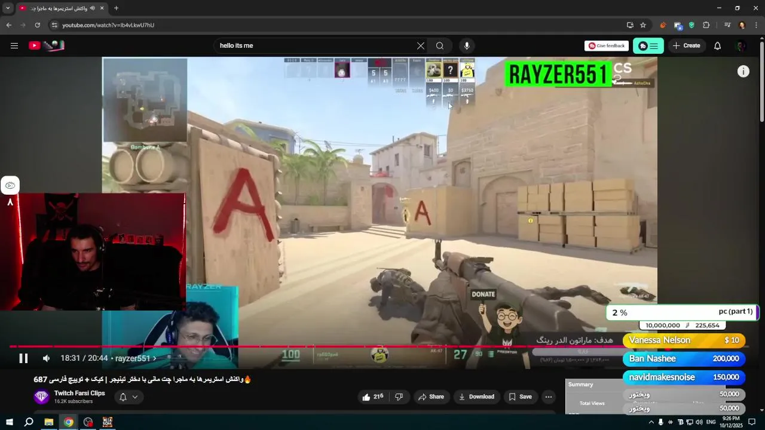Screen dimensions: 765x430
Task: Open Windows taskbar search
Action: click(29, 422)
